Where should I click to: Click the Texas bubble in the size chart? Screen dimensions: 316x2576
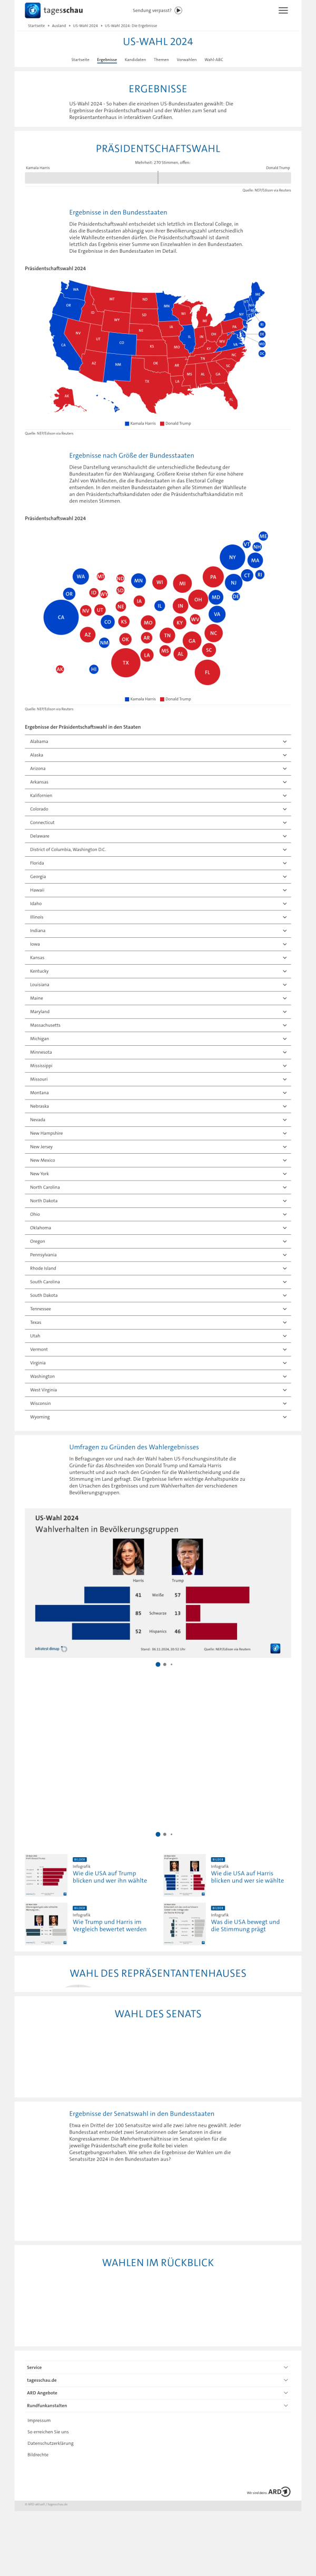coord(125,662)
